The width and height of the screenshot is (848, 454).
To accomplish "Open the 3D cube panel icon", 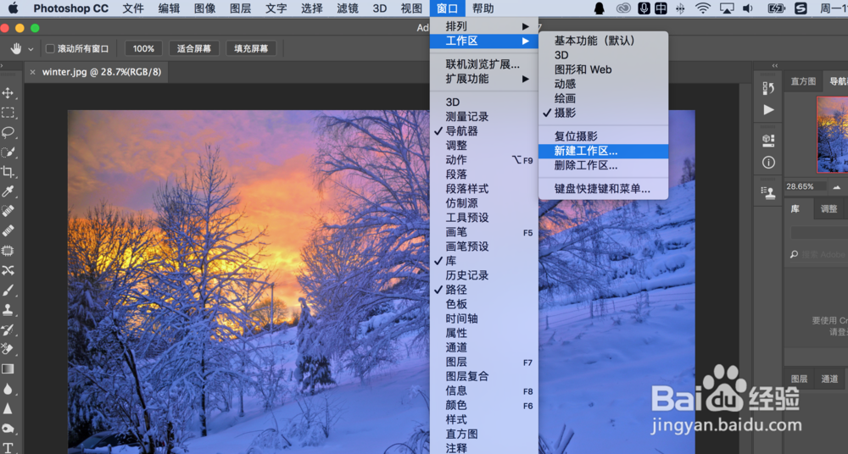I will (x=768, y=140).
